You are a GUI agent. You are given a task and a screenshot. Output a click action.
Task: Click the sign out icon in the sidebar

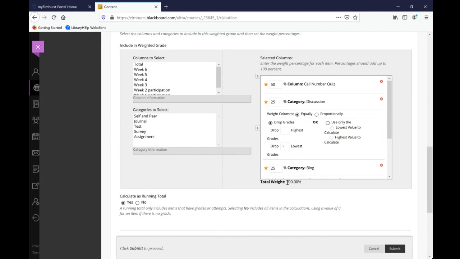(x=36, y=218)
